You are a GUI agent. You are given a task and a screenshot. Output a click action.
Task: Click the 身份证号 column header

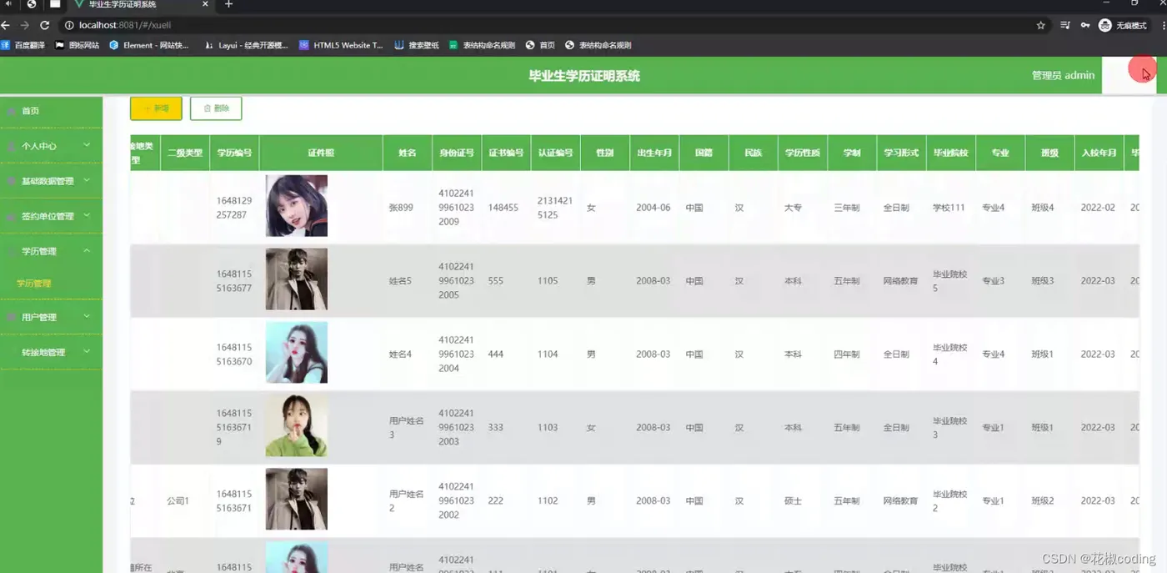[457, 153]
